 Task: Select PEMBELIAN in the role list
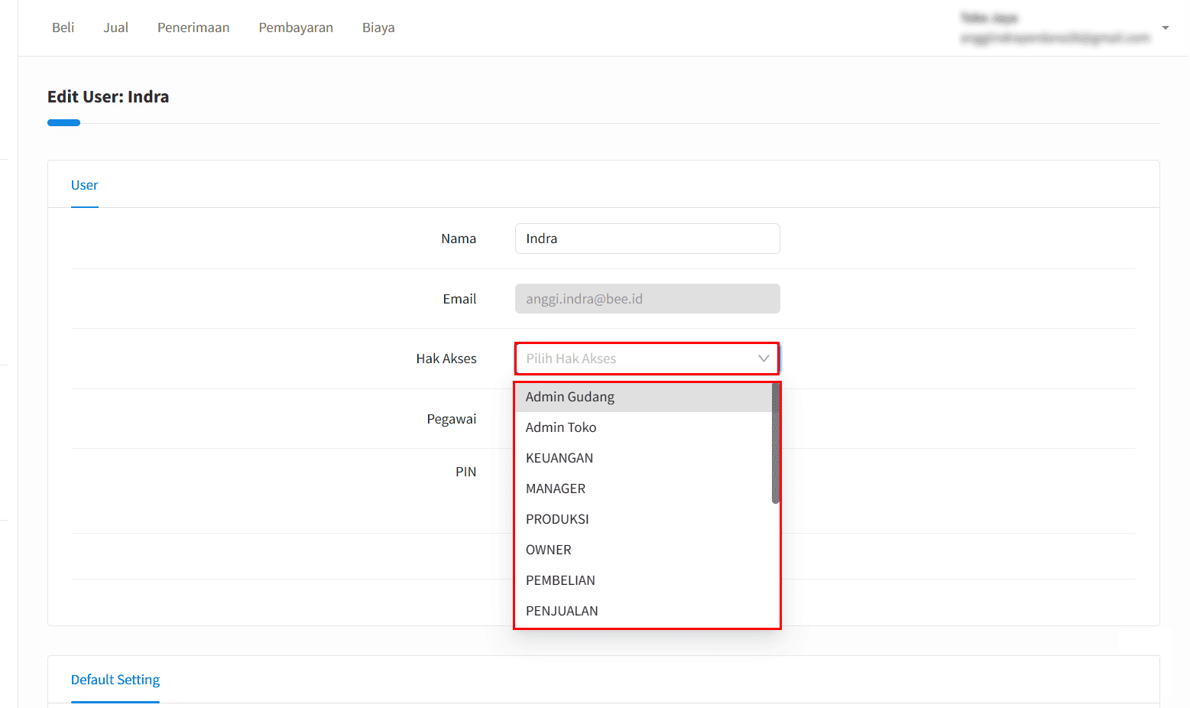tap(560, 580)
